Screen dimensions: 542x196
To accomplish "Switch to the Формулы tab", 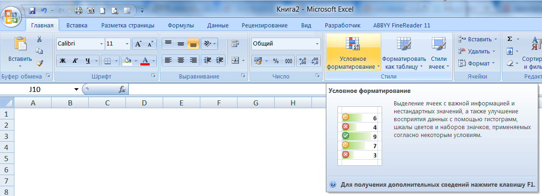I will coord(181,26).
